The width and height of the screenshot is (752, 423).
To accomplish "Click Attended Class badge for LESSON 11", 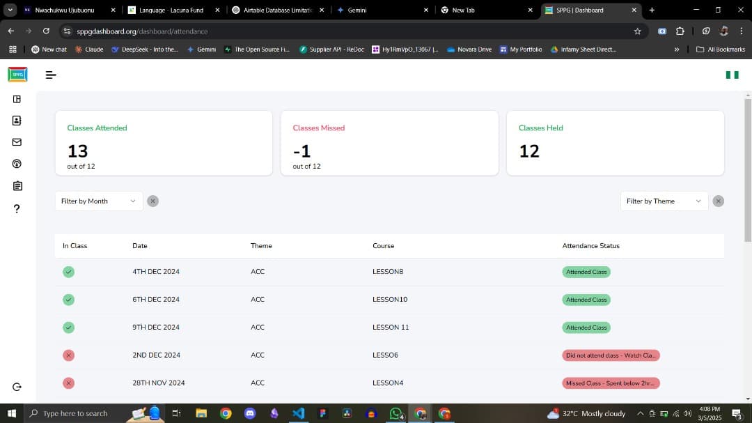I will (586, 328).
